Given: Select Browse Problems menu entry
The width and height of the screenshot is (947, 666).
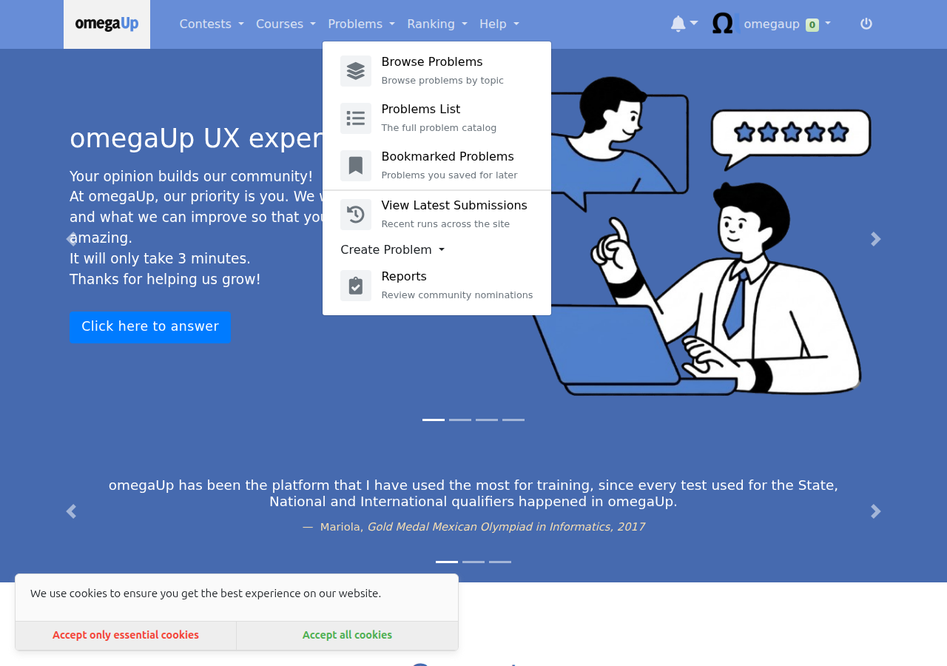Looking at the screenshot, I should (x=437, y=71).
